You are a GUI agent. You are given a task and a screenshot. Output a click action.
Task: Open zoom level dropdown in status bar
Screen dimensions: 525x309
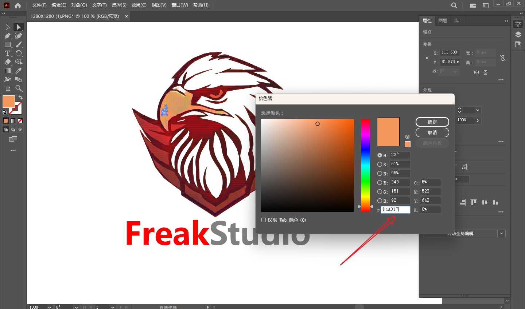point(50,307)
